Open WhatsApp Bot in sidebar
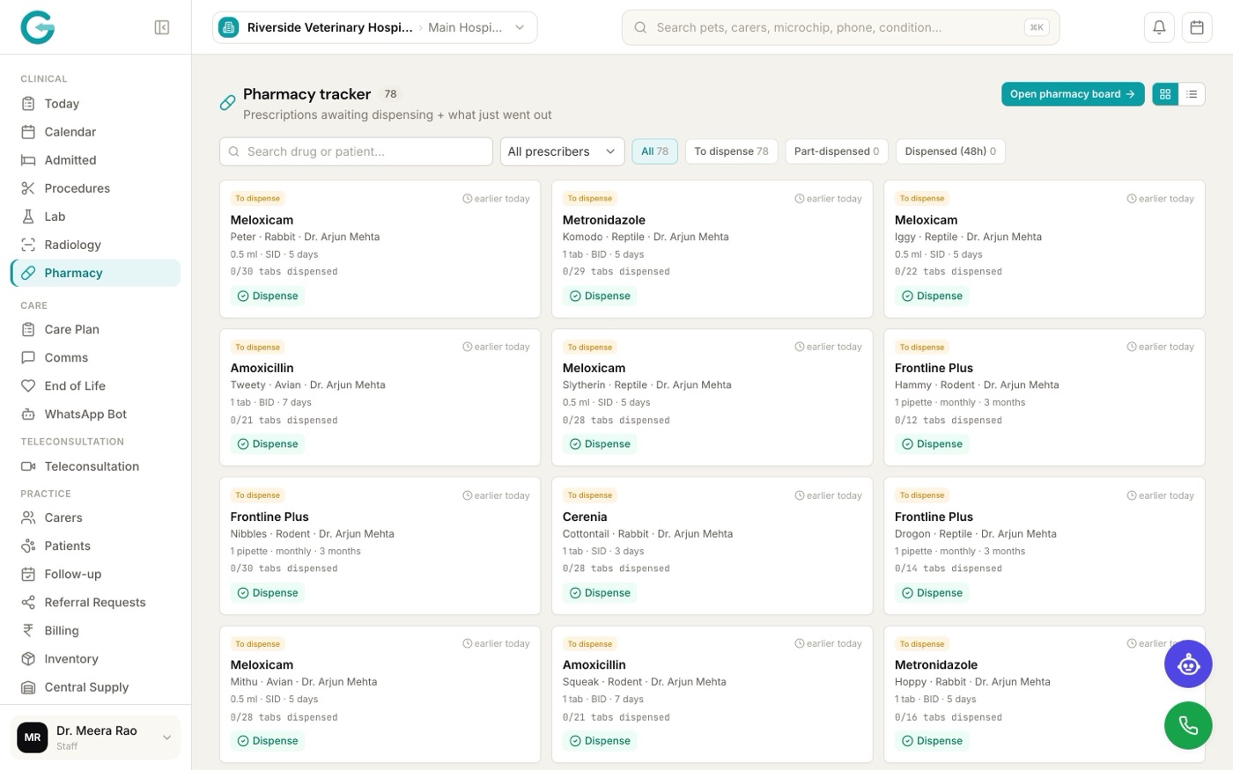This screenshot has width=1233, height=770. (95, 414)
